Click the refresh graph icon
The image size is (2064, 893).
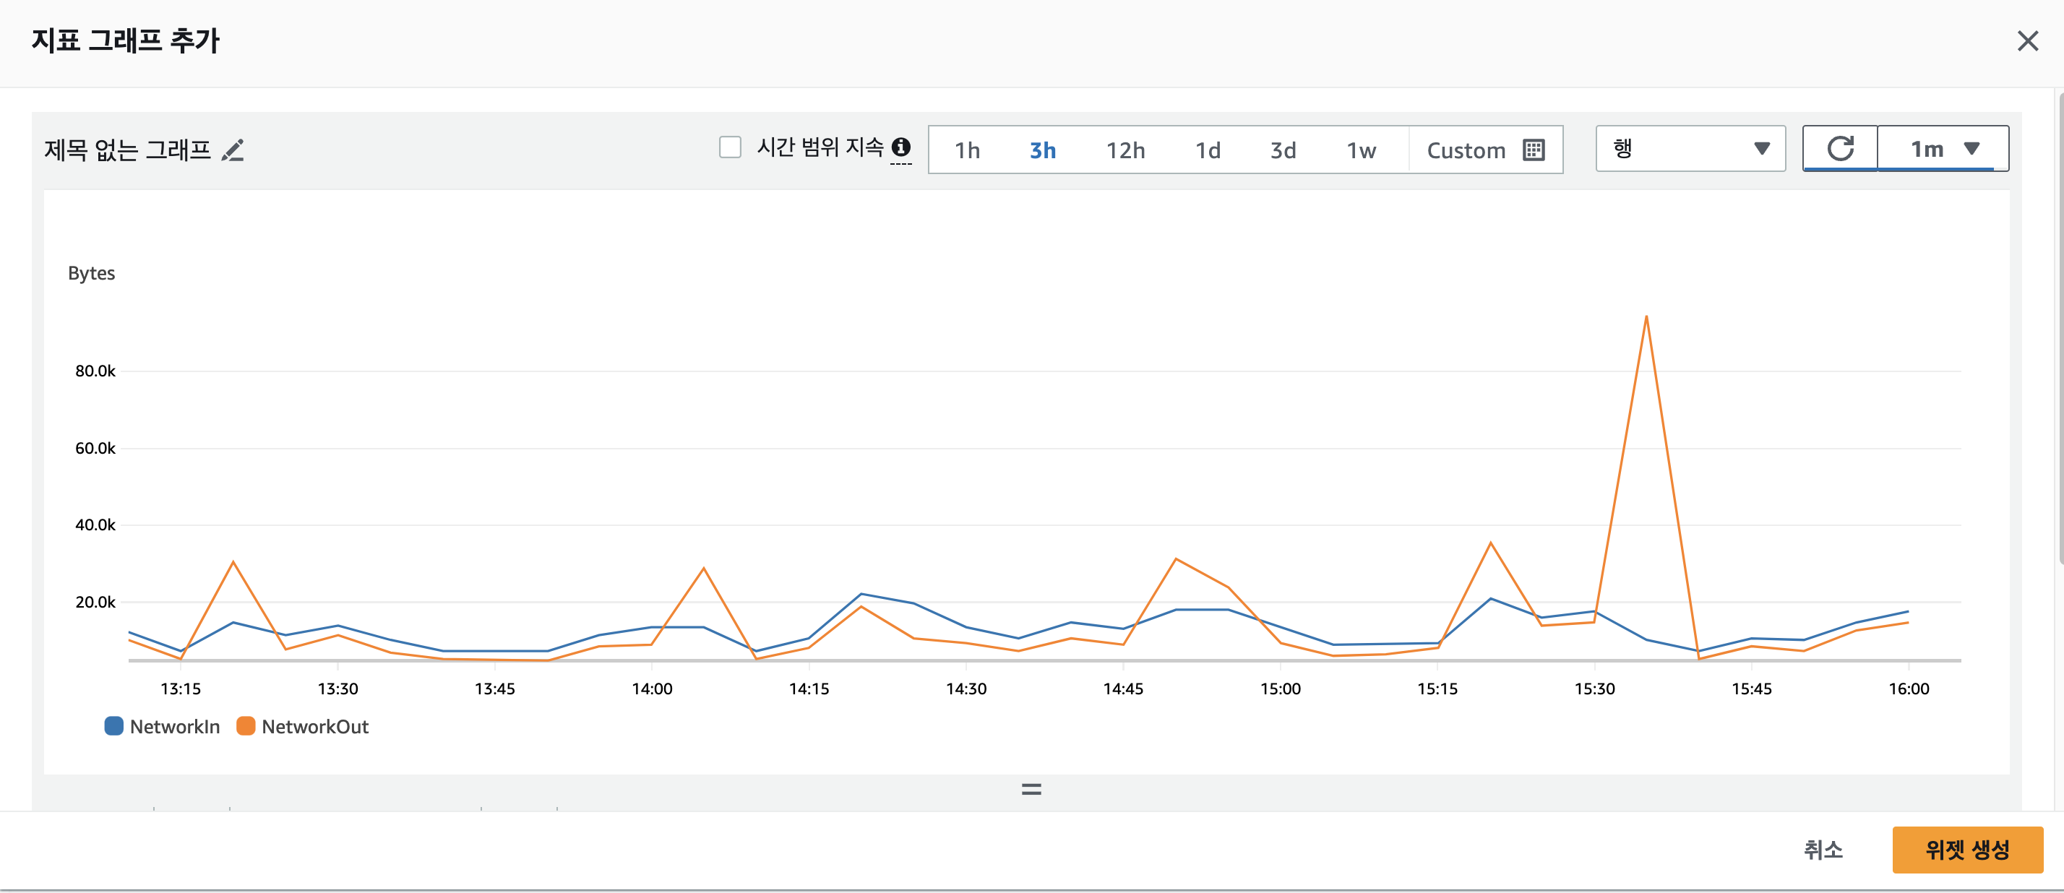1840,149
